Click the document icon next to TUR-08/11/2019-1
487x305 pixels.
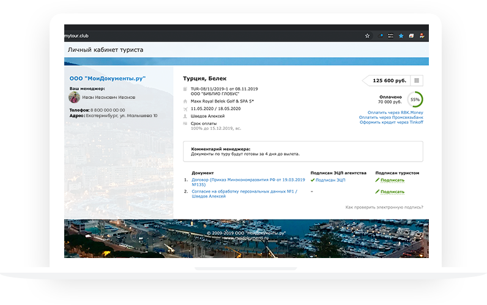coord(185,89)
